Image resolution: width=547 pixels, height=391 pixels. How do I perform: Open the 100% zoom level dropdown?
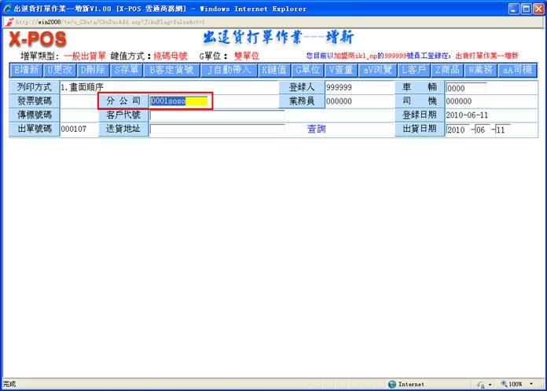pos(532,384)
